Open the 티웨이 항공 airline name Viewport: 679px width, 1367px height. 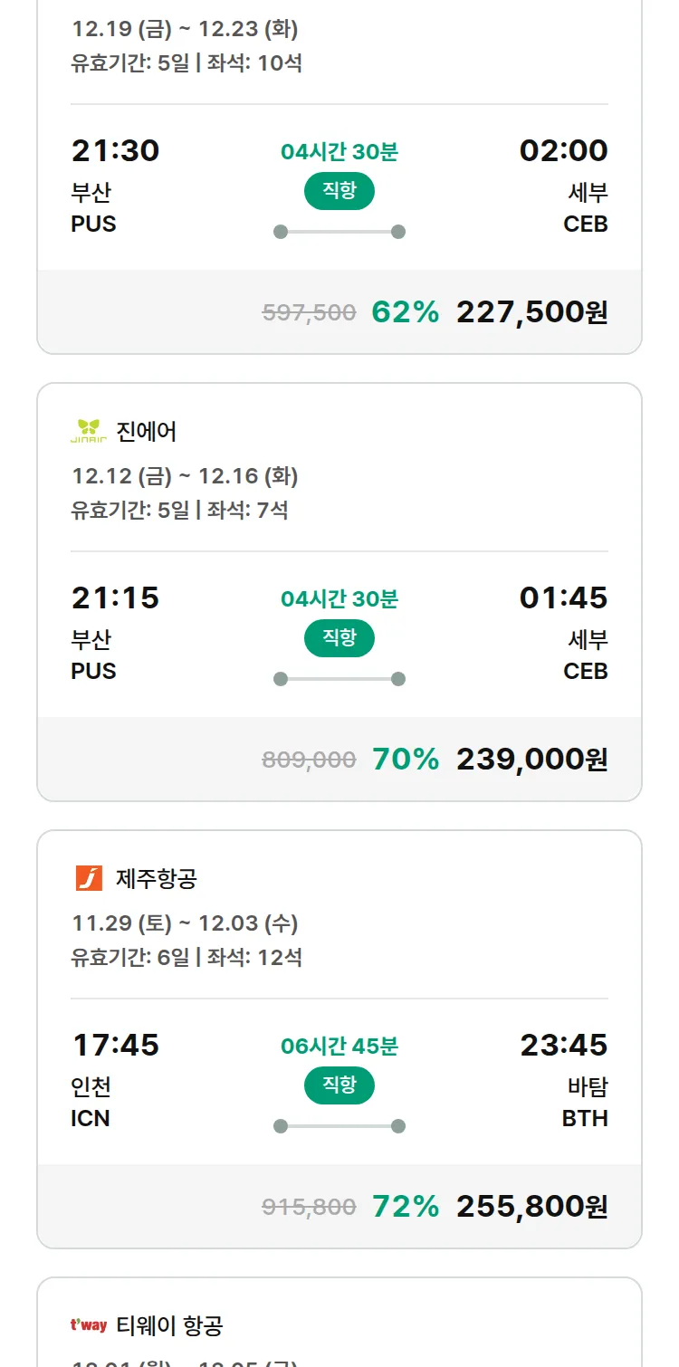170,1326
